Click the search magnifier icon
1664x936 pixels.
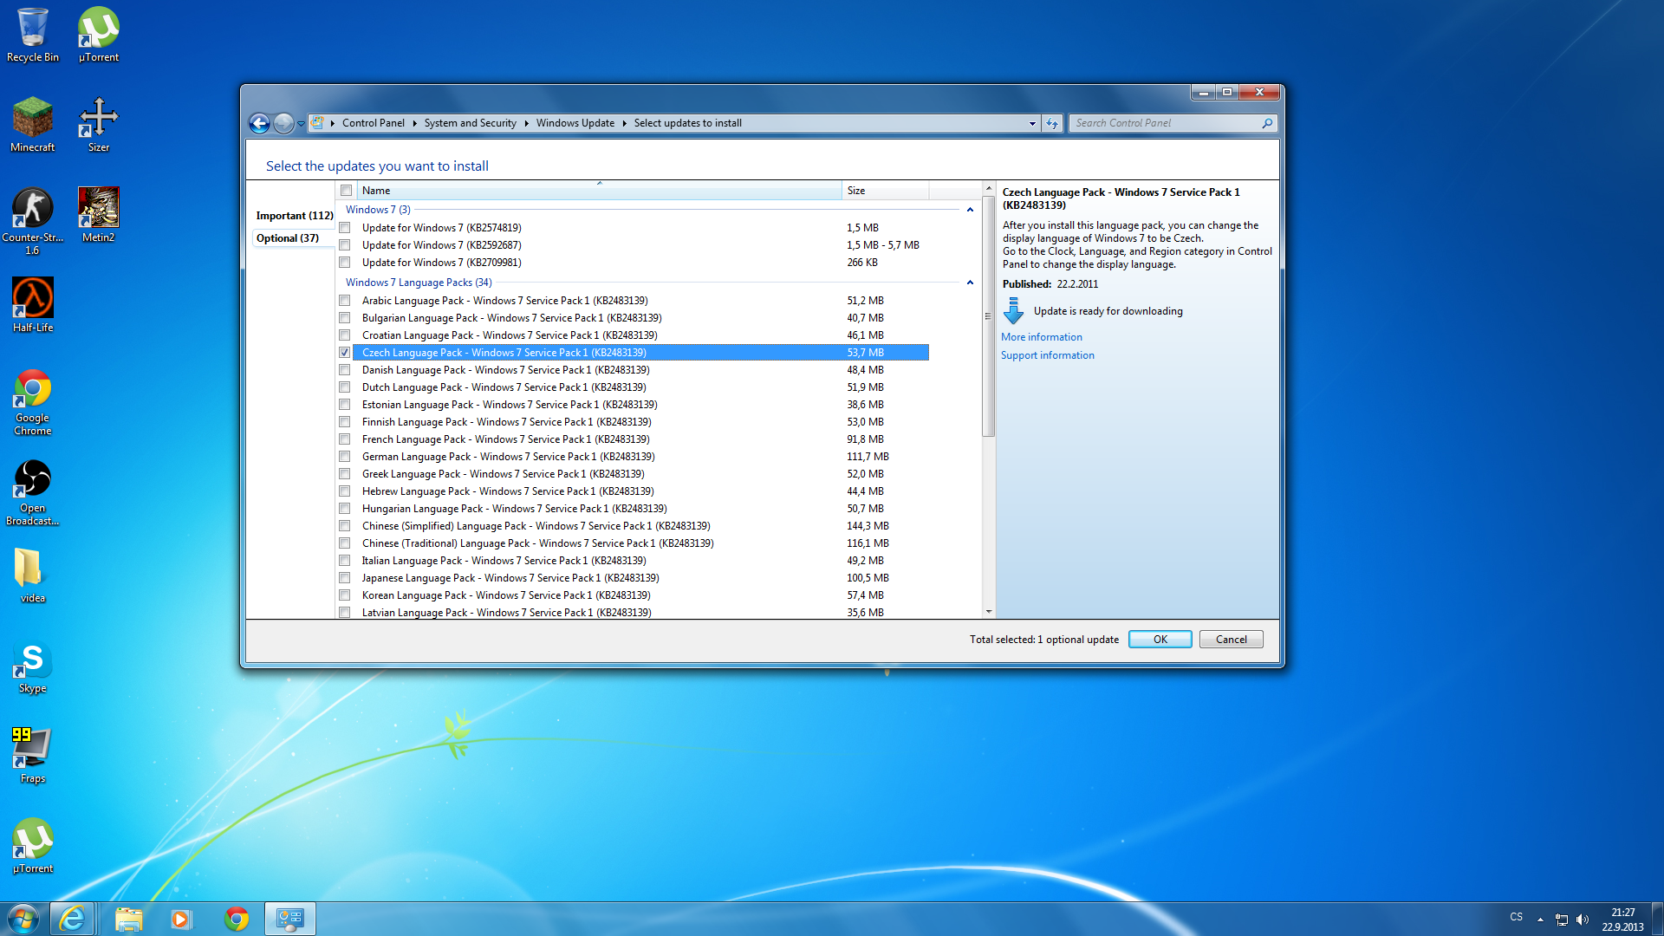pyautogui.click(x=1267, y=123)
